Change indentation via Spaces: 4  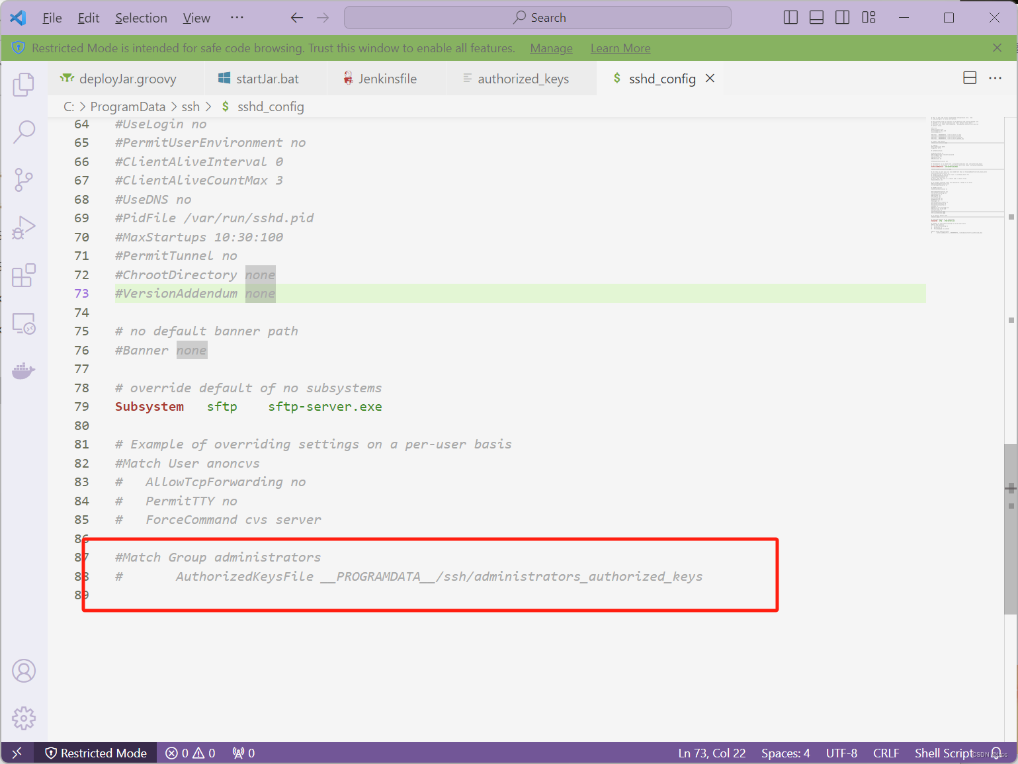tap(785, 753)
